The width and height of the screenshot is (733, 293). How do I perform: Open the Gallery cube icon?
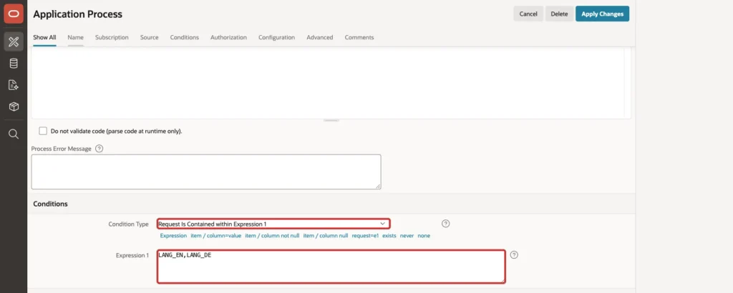tap(14, 107)
